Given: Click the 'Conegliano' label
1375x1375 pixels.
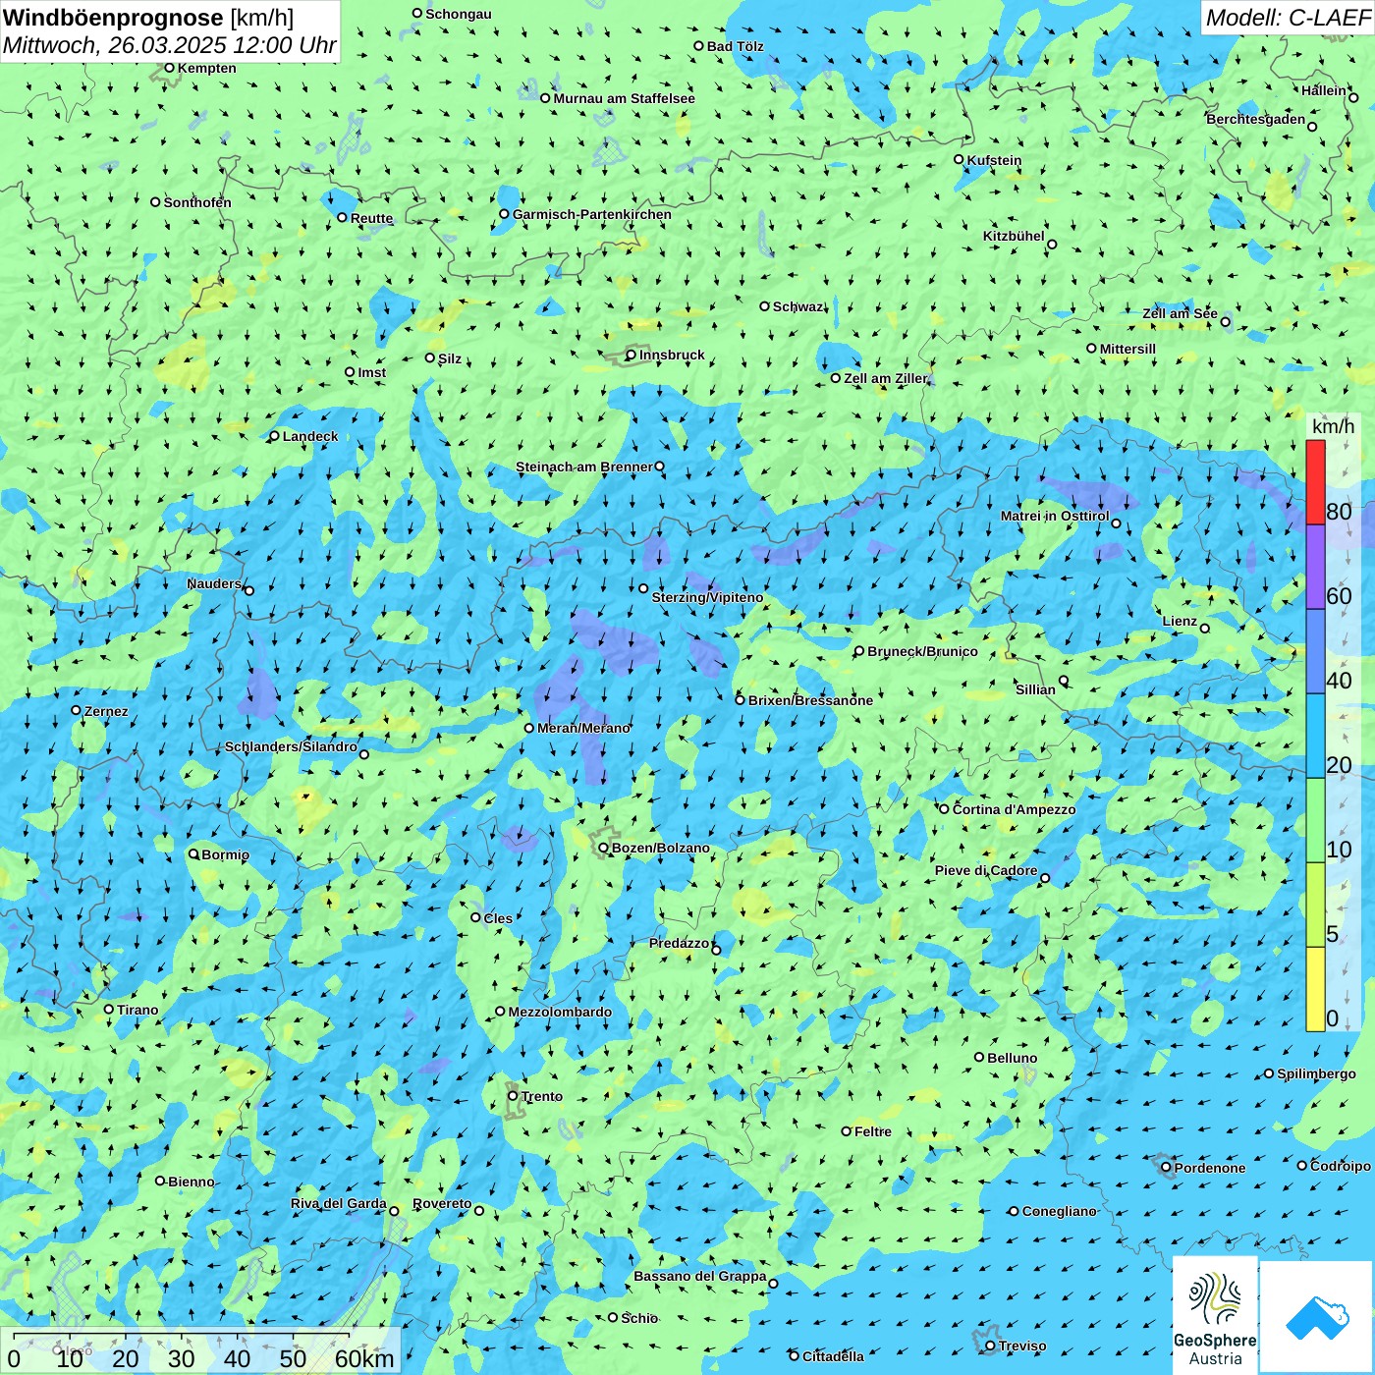Looking at the screenshot, I should click(1059, 1211).
